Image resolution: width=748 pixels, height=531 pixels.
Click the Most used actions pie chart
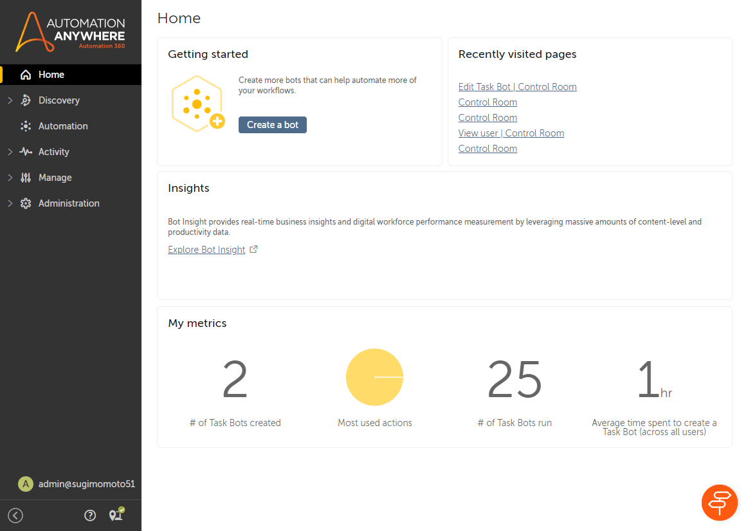tap(374, 377)
